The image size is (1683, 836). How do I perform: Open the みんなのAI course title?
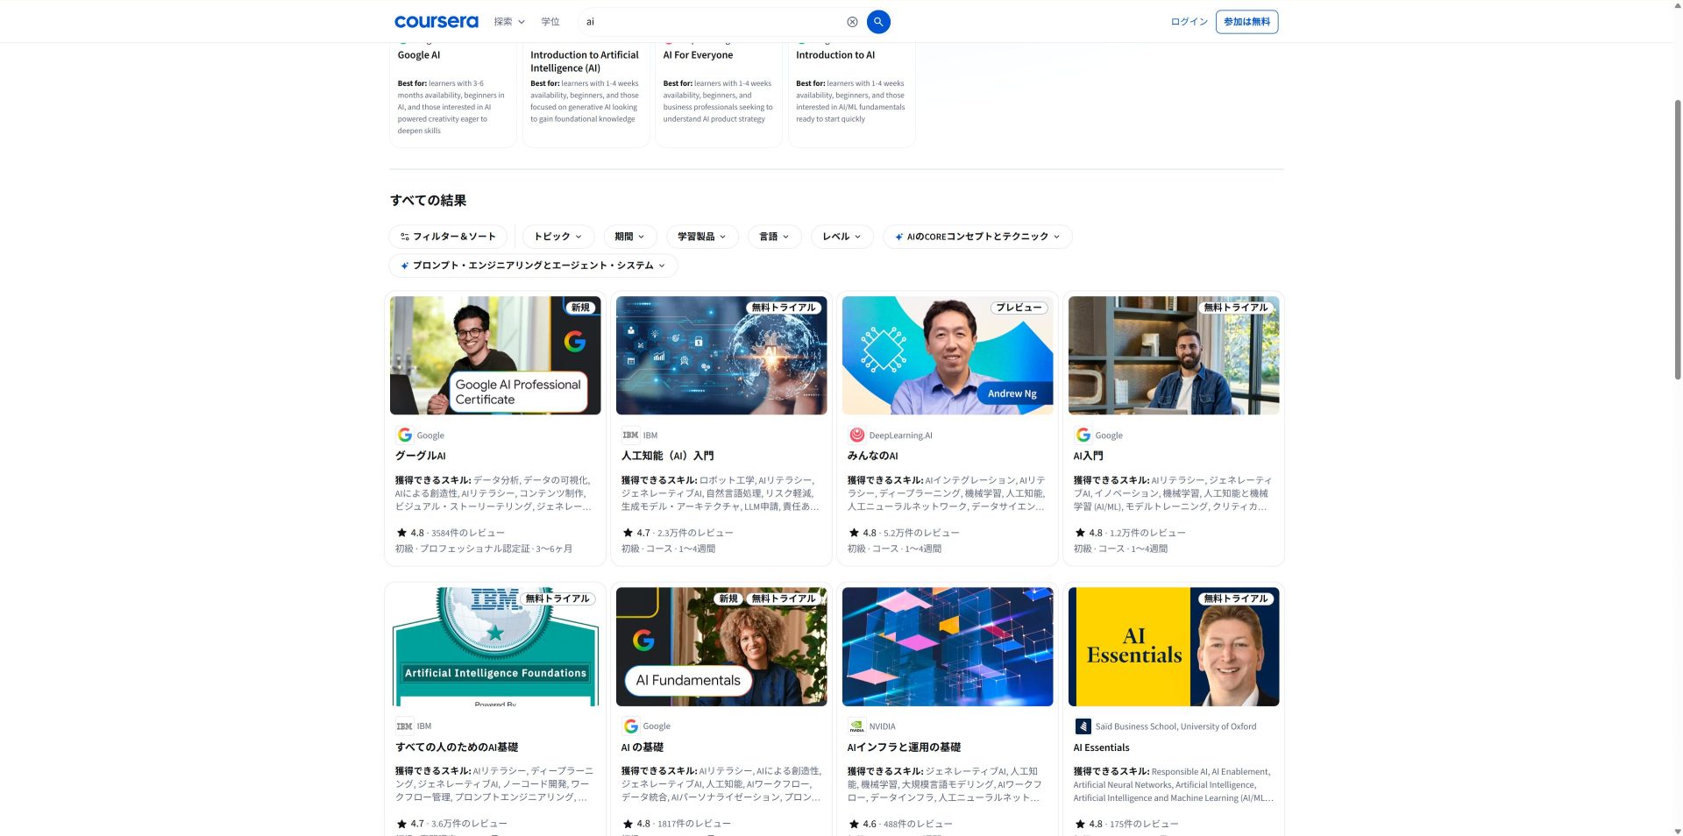(872, 456)
